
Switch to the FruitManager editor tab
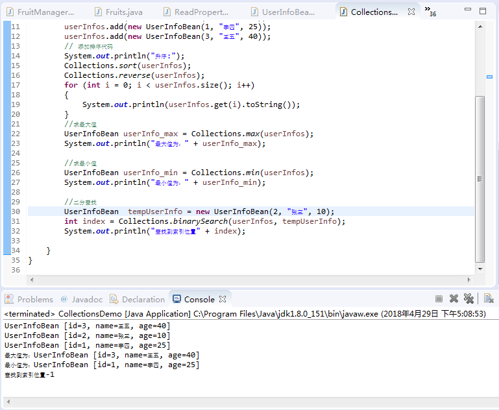[x=40, y=12]
